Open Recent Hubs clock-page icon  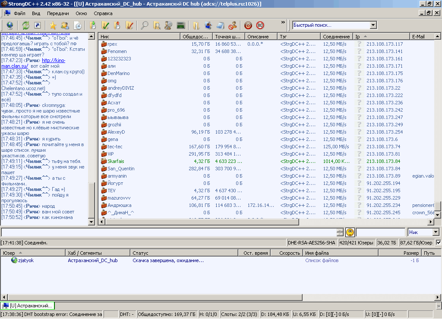(x=78, y=25)
